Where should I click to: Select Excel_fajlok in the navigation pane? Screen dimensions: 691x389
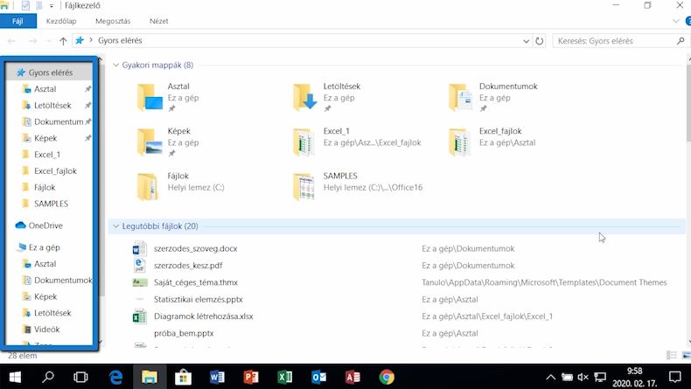pyautogui.click(x=55, y=171)
